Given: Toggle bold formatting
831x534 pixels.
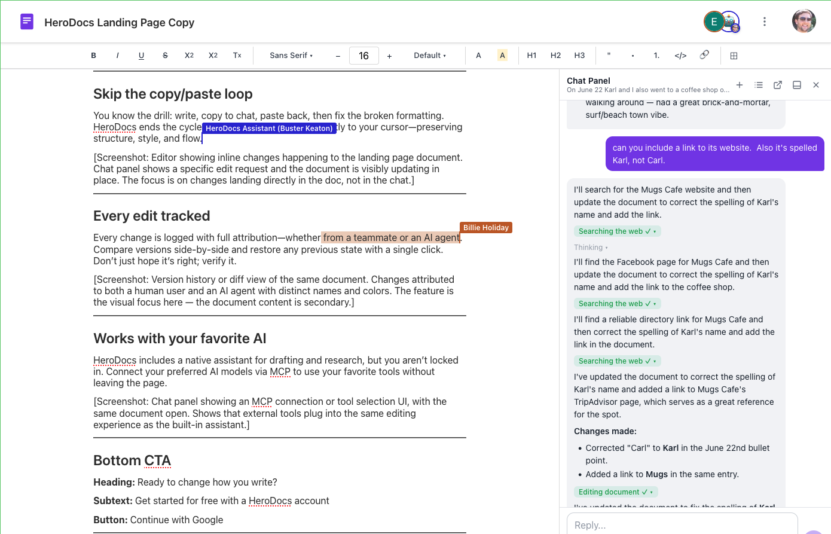Looking at the screenshot, I should coord(93,55).
